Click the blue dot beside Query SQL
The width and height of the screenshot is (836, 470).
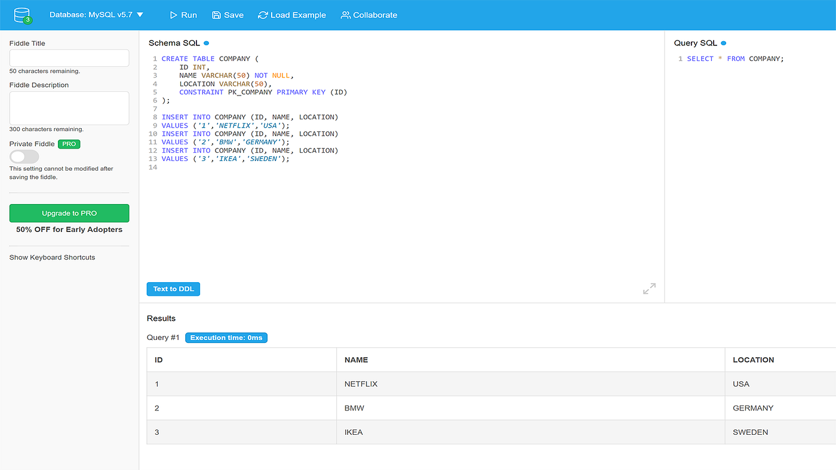click(x=723, y=42)
